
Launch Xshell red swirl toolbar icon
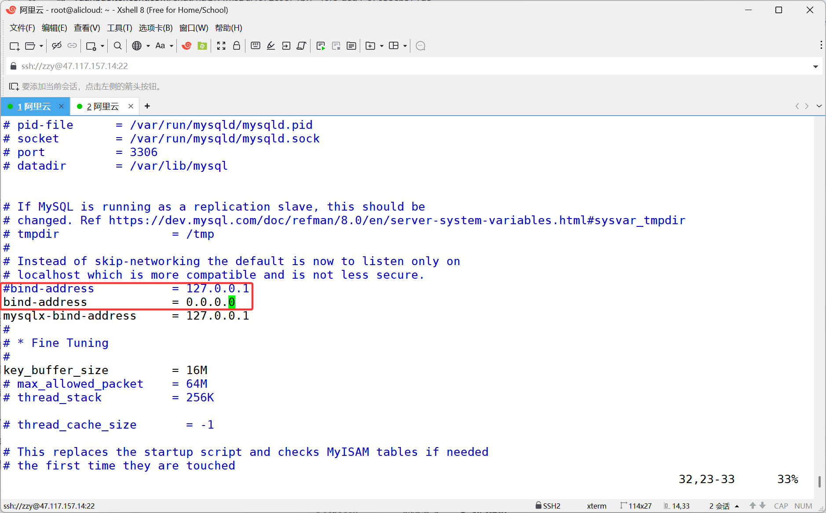pyautogui.click(x=186, y=46)
